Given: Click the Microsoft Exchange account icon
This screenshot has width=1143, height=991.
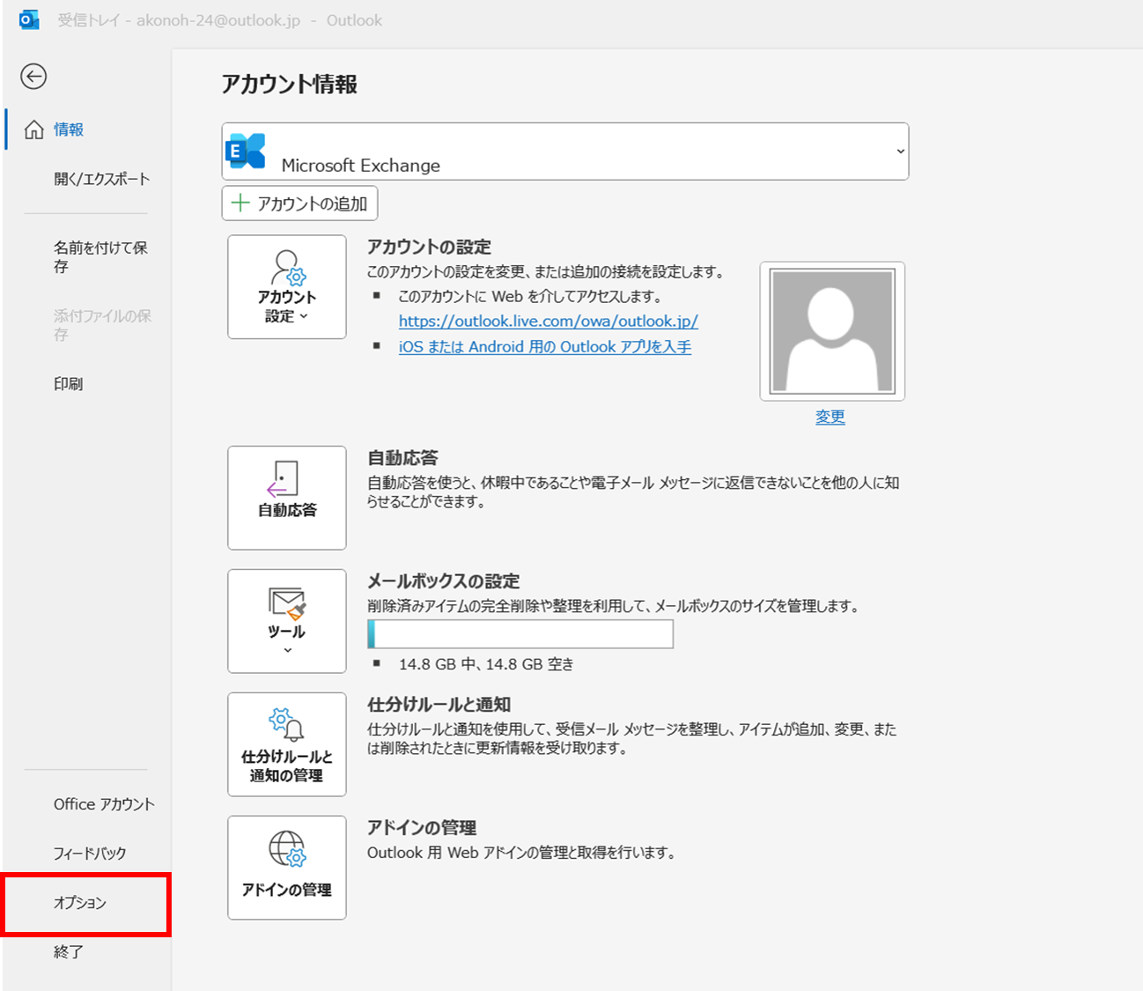Looking at the screenshot, I should tap(246, 152).
